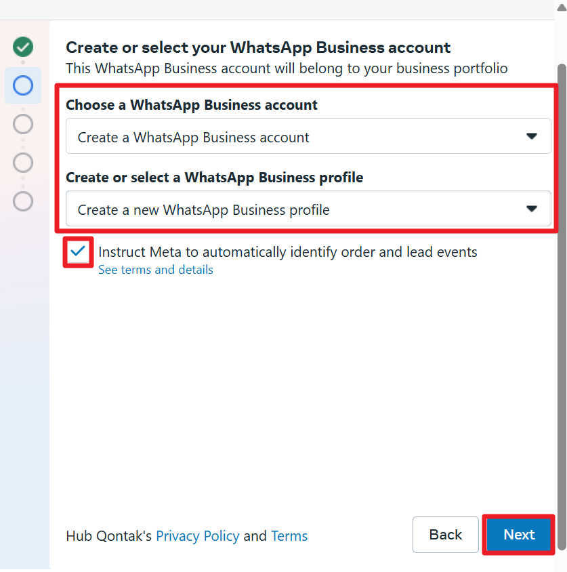Viewport: 567px width, 572px height.
Task: Select the current blue step circle
Action: (23, 85)
